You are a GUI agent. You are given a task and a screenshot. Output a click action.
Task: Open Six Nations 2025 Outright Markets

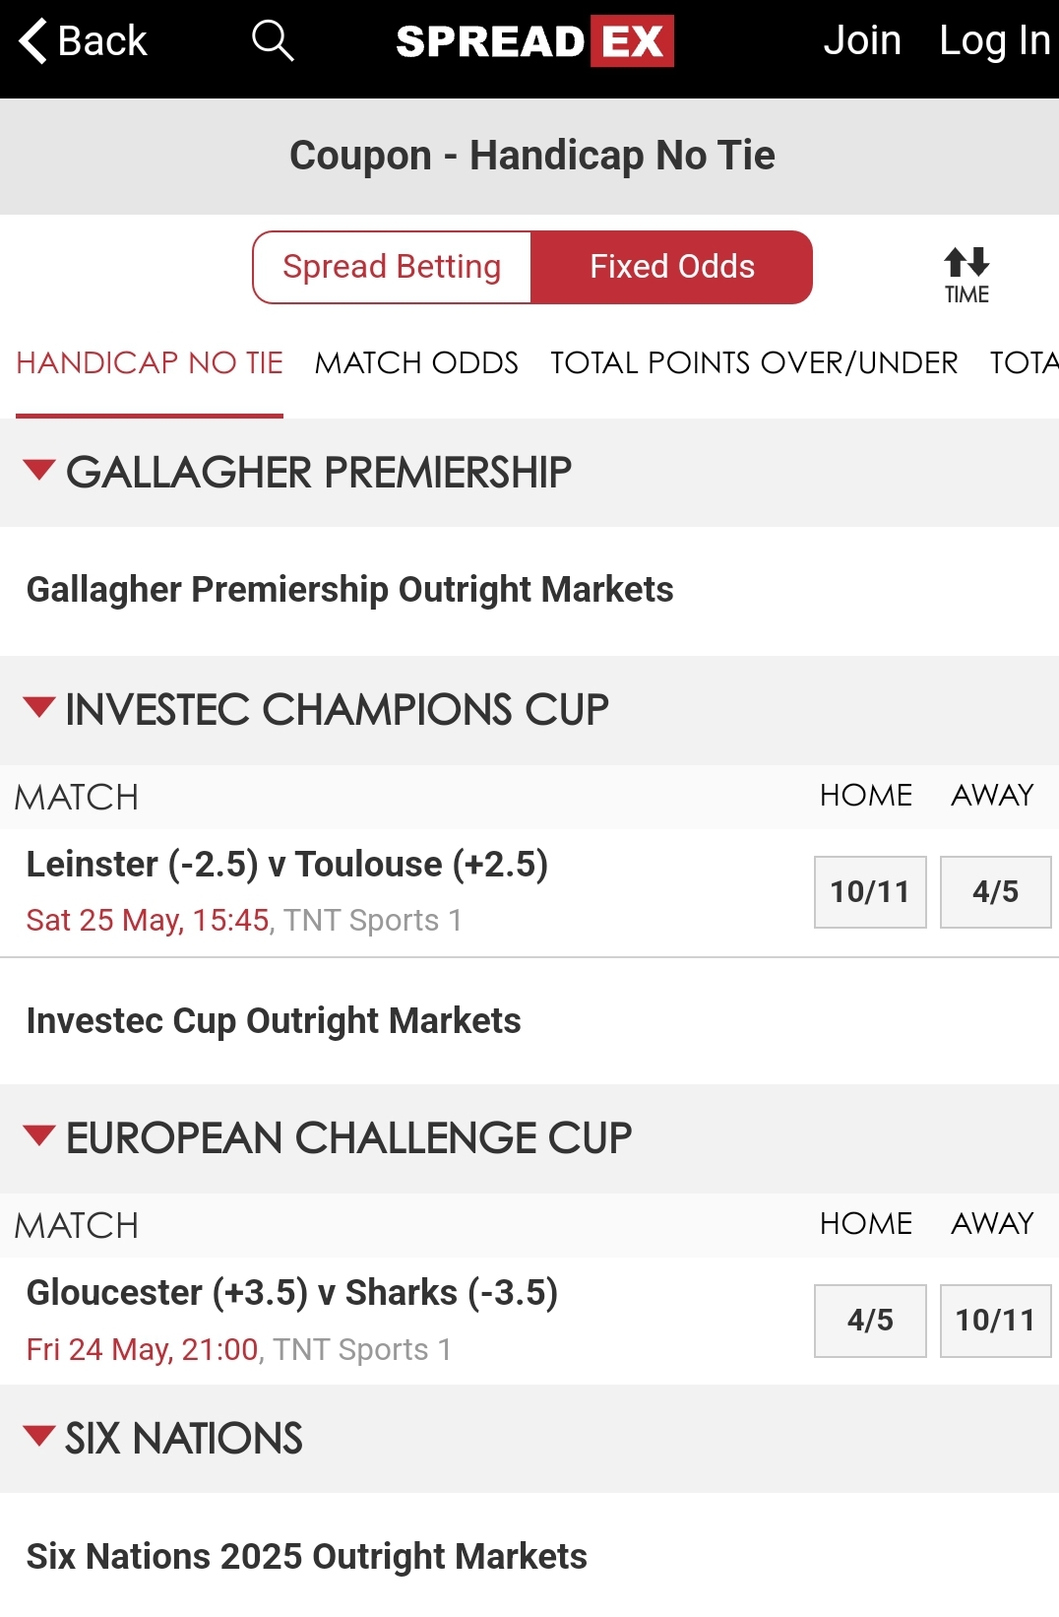click(306, 1557)
